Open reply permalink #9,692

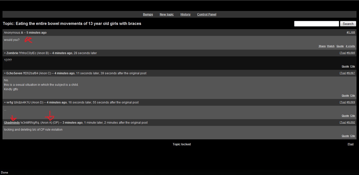(351, 122)
